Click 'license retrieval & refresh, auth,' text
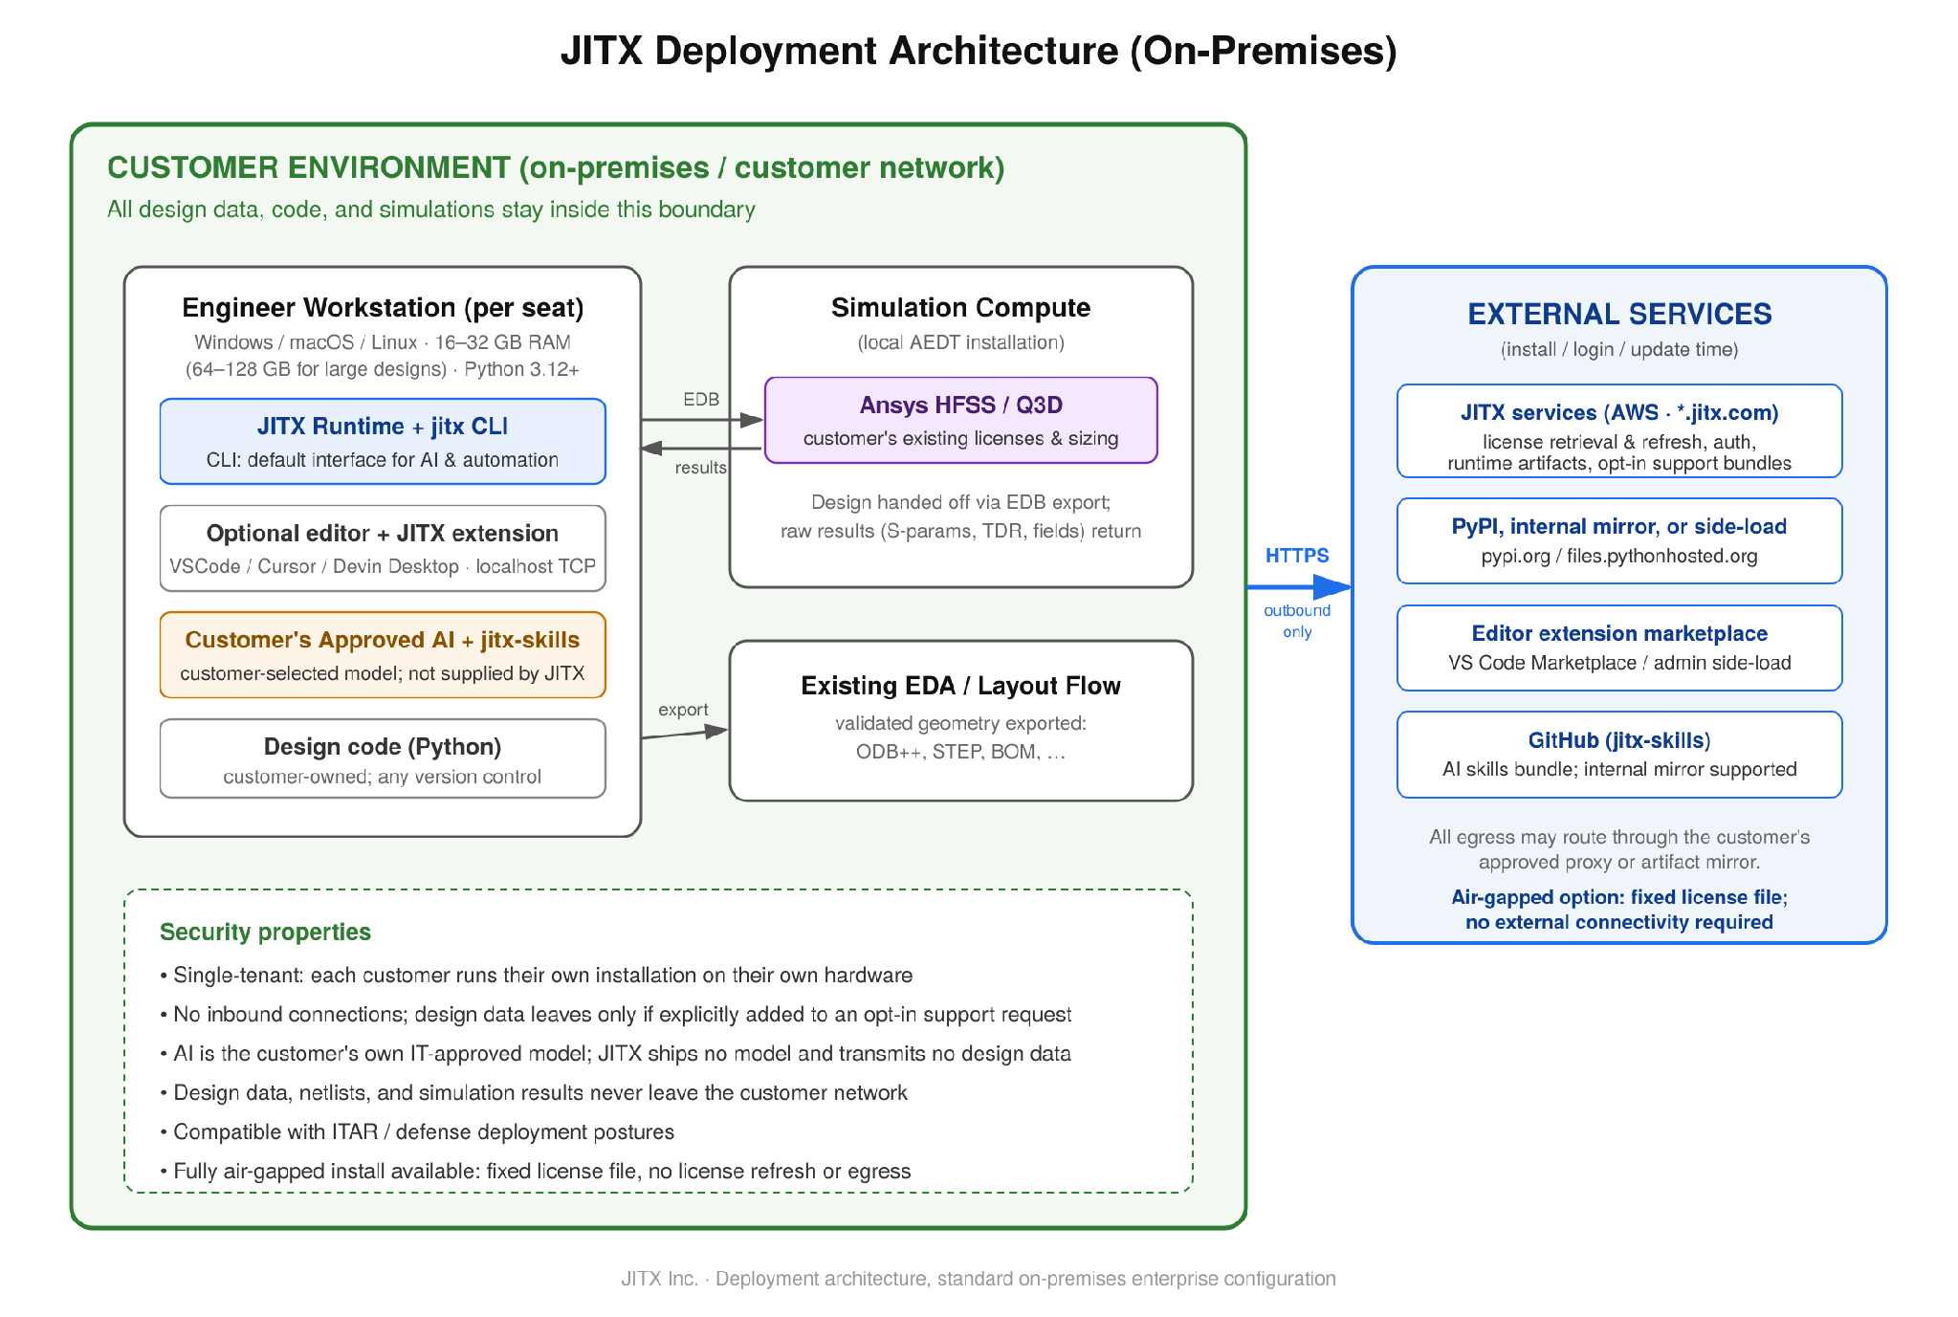Image resolution: width=1958 pixels, height=1317 pixels. 1619,442
